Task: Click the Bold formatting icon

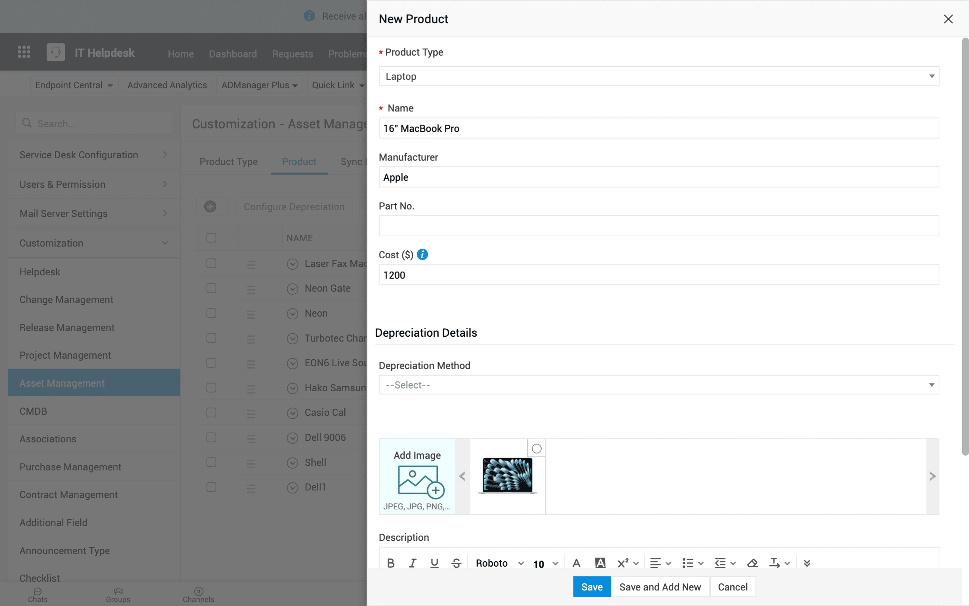Action: coord(391,563)
